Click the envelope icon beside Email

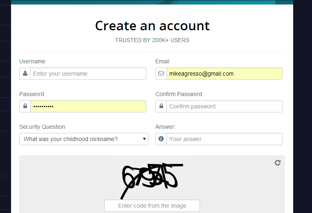[x=161, y=74]
